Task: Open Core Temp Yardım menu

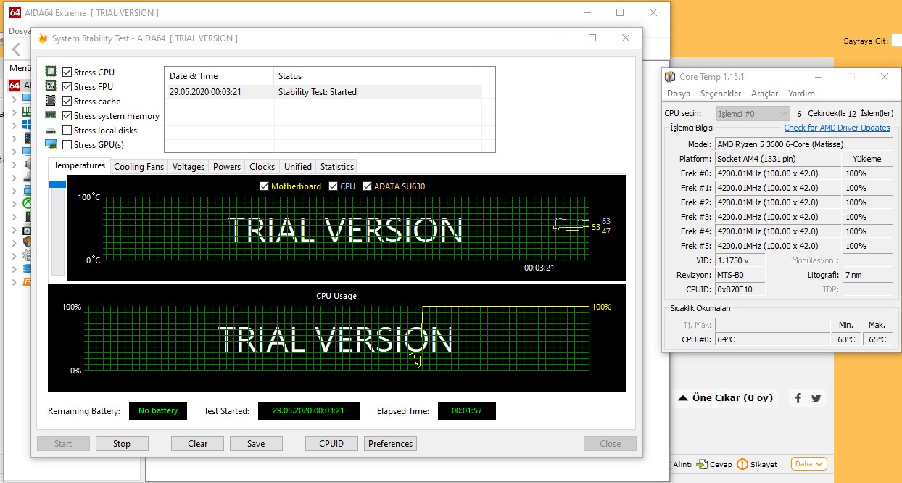Action: [x=801, y=94]
